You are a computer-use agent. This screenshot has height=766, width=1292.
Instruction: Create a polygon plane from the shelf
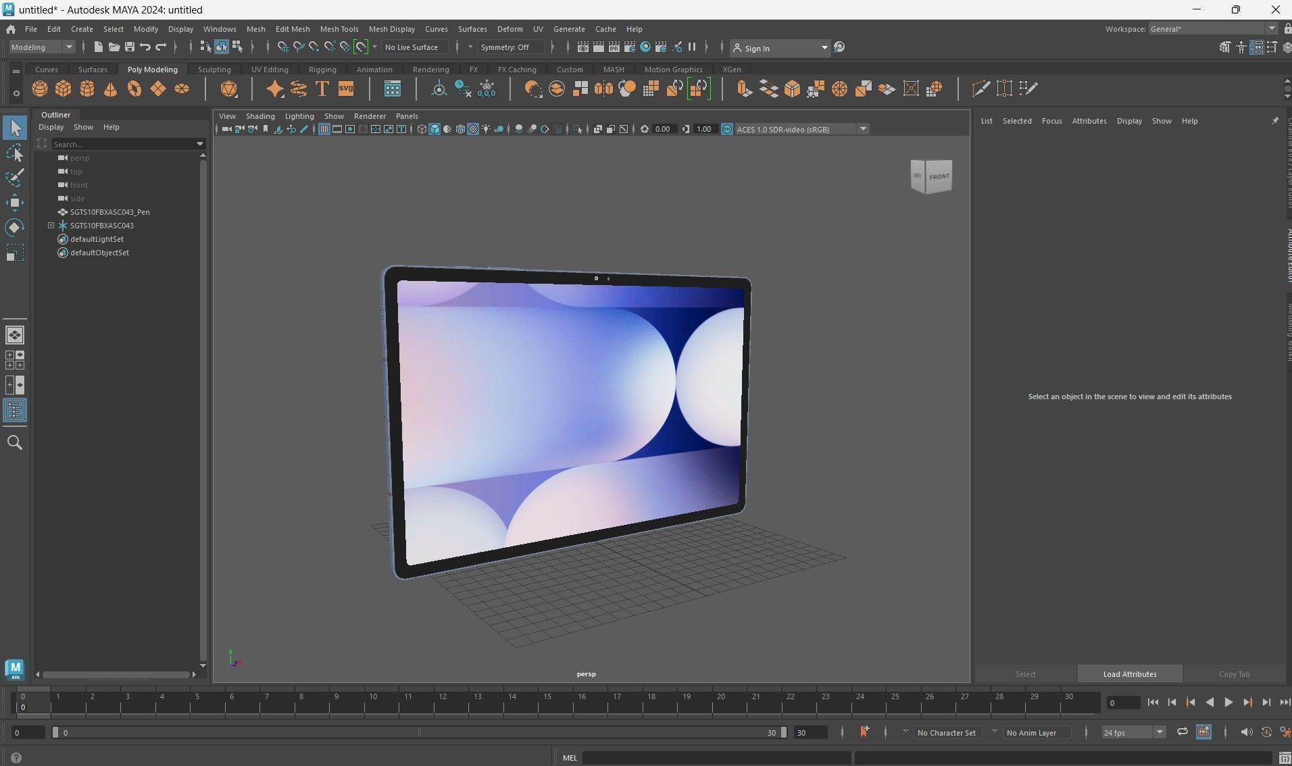pyautogui.click(x=158, y=88)
